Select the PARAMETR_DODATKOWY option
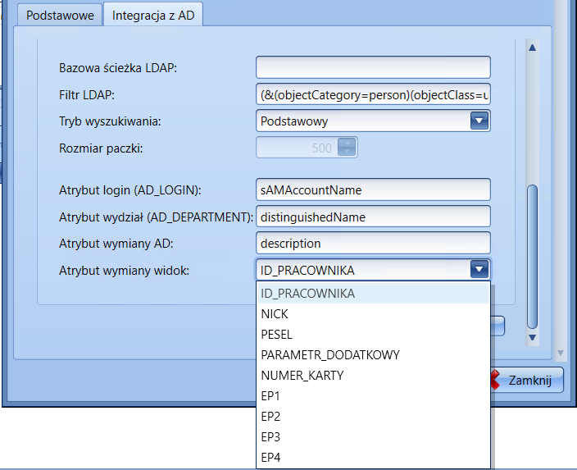The width and height of the screenshot is (577, 470). [373, 354]
